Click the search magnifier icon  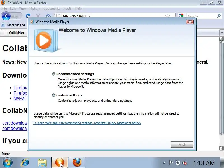click(x=219, y=16)
